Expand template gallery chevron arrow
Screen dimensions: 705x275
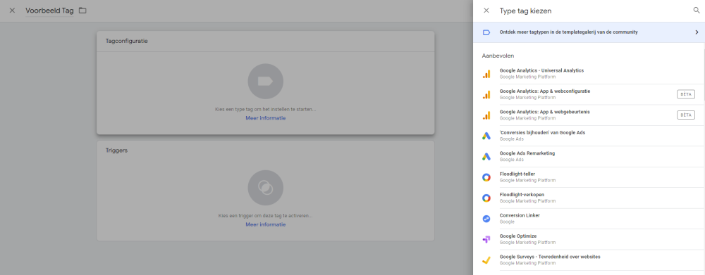(697, 32)
